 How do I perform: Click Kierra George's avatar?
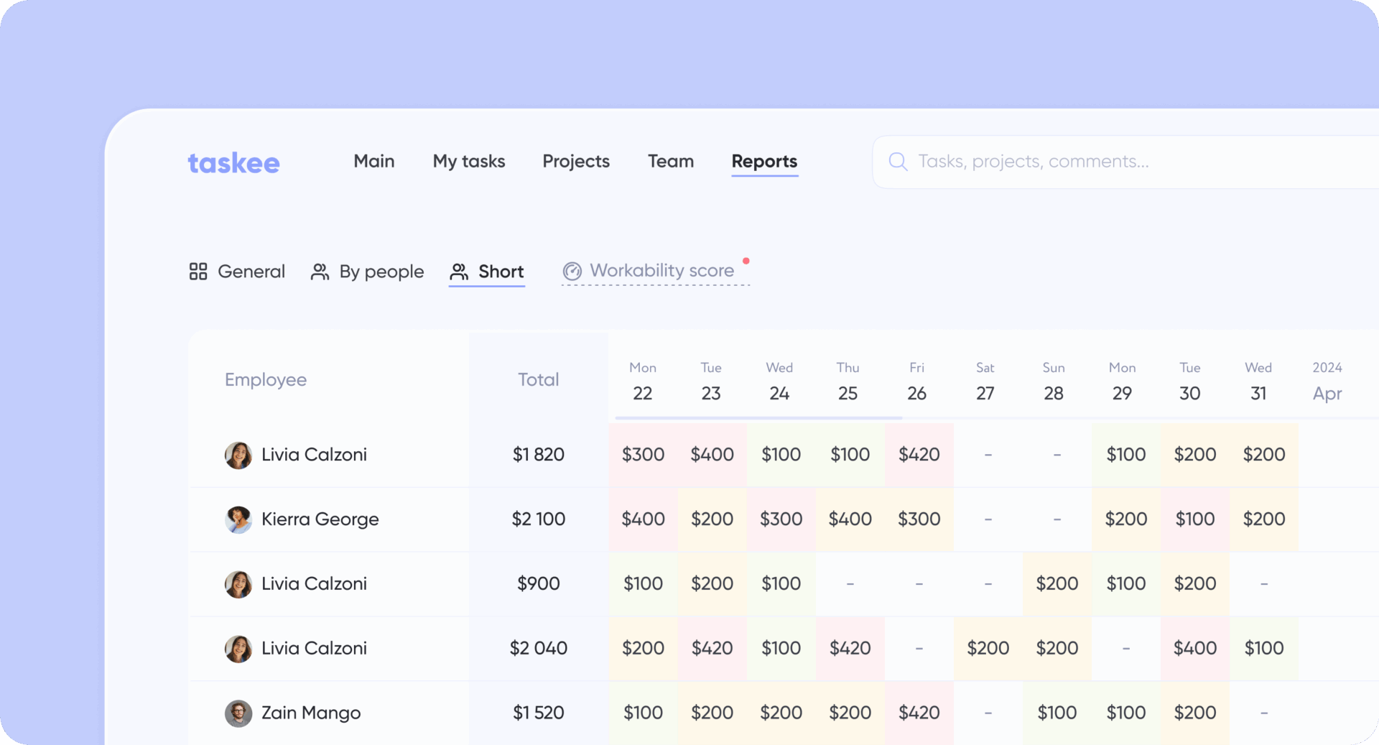tap(238, 519)
